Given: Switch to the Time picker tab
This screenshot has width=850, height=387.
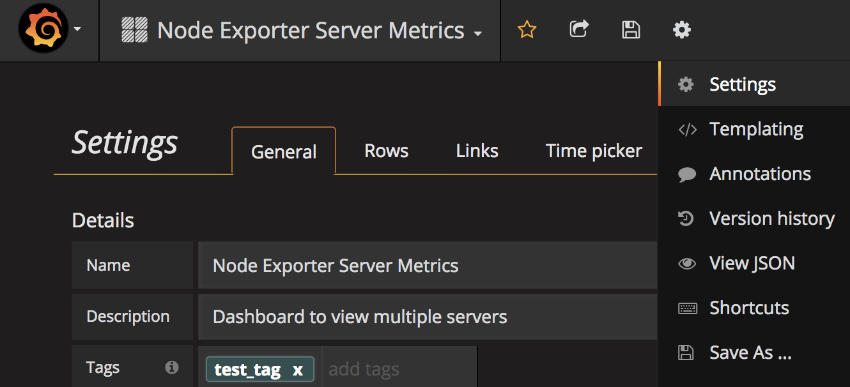Looking at the screenshot, I should coord(594,151).
